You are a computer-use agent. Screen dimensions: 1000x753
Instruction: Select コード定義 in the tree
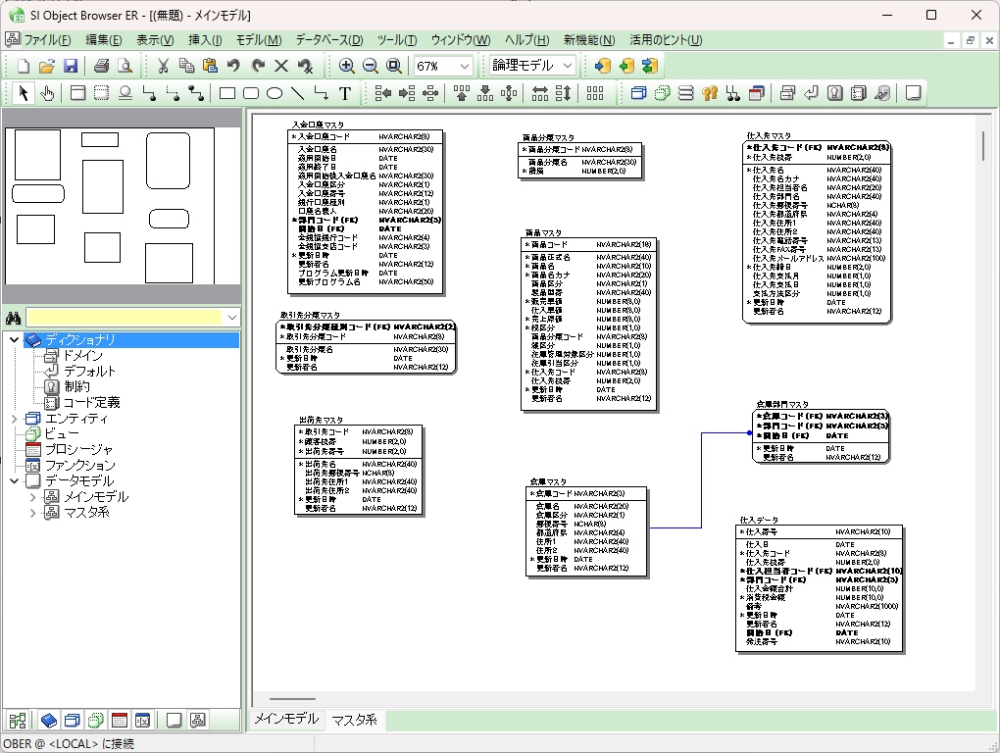92,403
